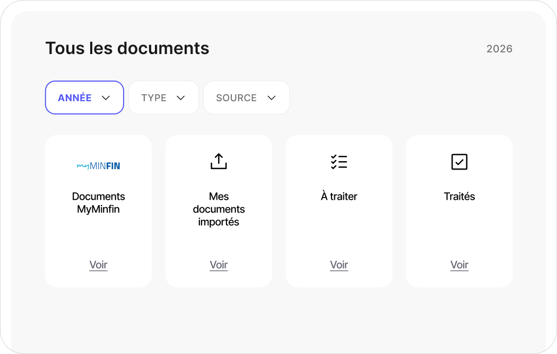Click Voir under Documents MyMinfin

point(98,265)
